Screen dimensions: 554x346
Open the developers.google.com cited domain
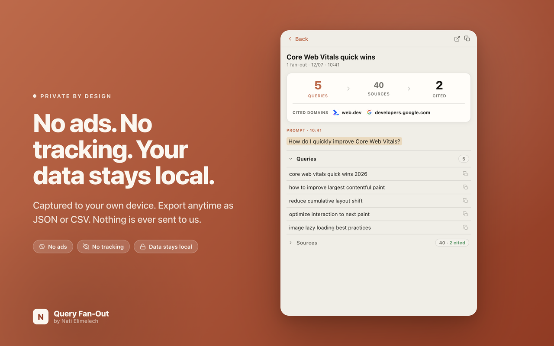tap(398, 112)
